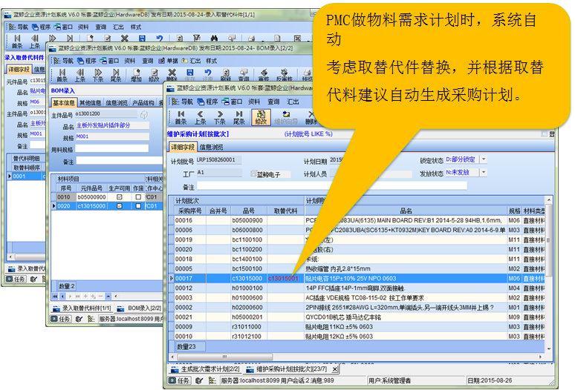The width and height of the screenshot is (575, 390).
Task: Select row 00021 QYCD01B机芯
Action: (x=357, y=317)
